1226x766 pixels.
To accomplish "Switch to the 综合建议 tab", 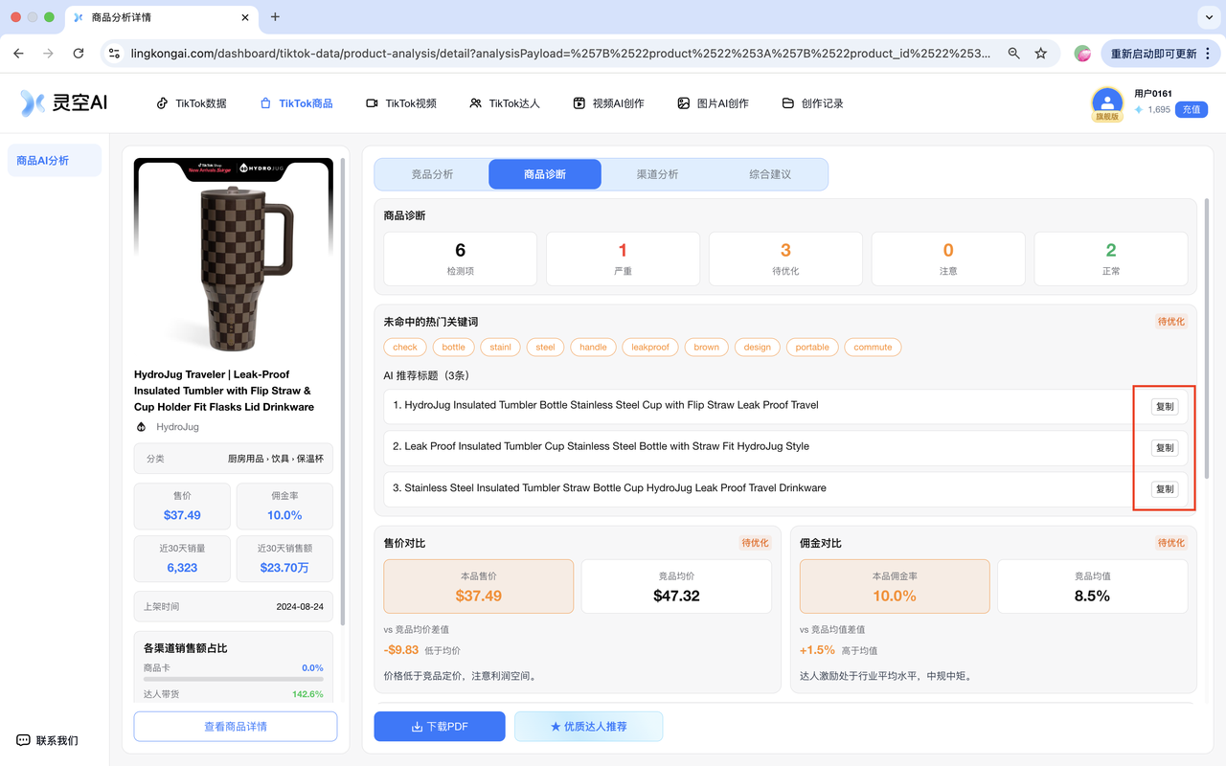I will (770, 174).
